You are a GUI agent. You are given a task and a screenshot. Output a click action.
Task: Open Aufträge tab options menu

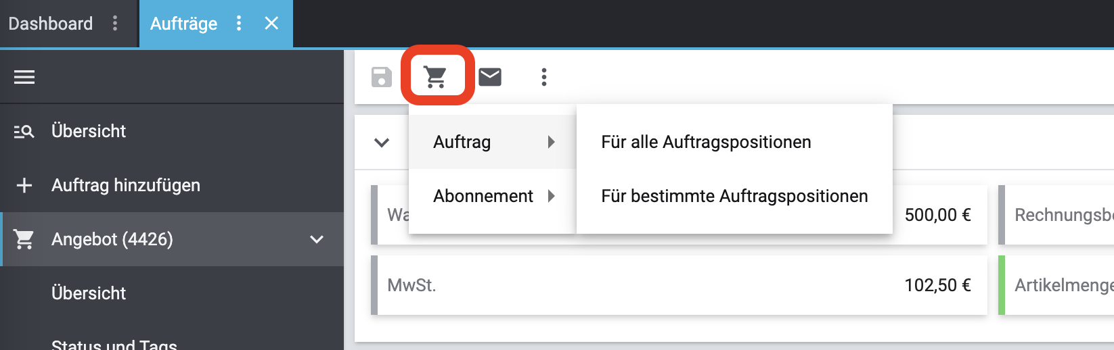(x=239, y=24)
